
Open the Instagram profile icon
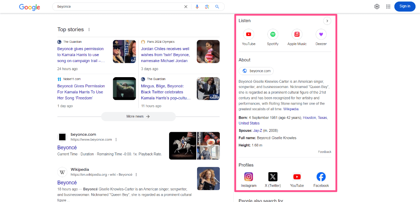coord(248,176)
